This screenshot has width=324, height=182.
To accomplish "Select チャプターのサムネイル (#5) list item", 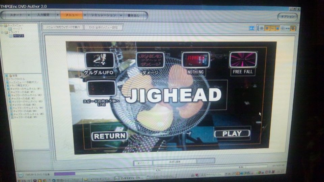I will (x=29, y=114).
